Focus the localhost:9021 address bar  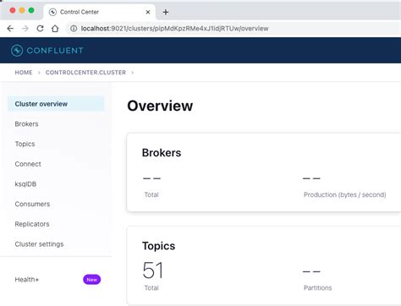[234, 29]
